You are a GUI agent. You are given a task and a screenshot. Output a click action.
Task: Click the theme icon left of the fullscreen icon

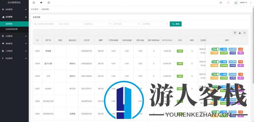pos(221,3)
